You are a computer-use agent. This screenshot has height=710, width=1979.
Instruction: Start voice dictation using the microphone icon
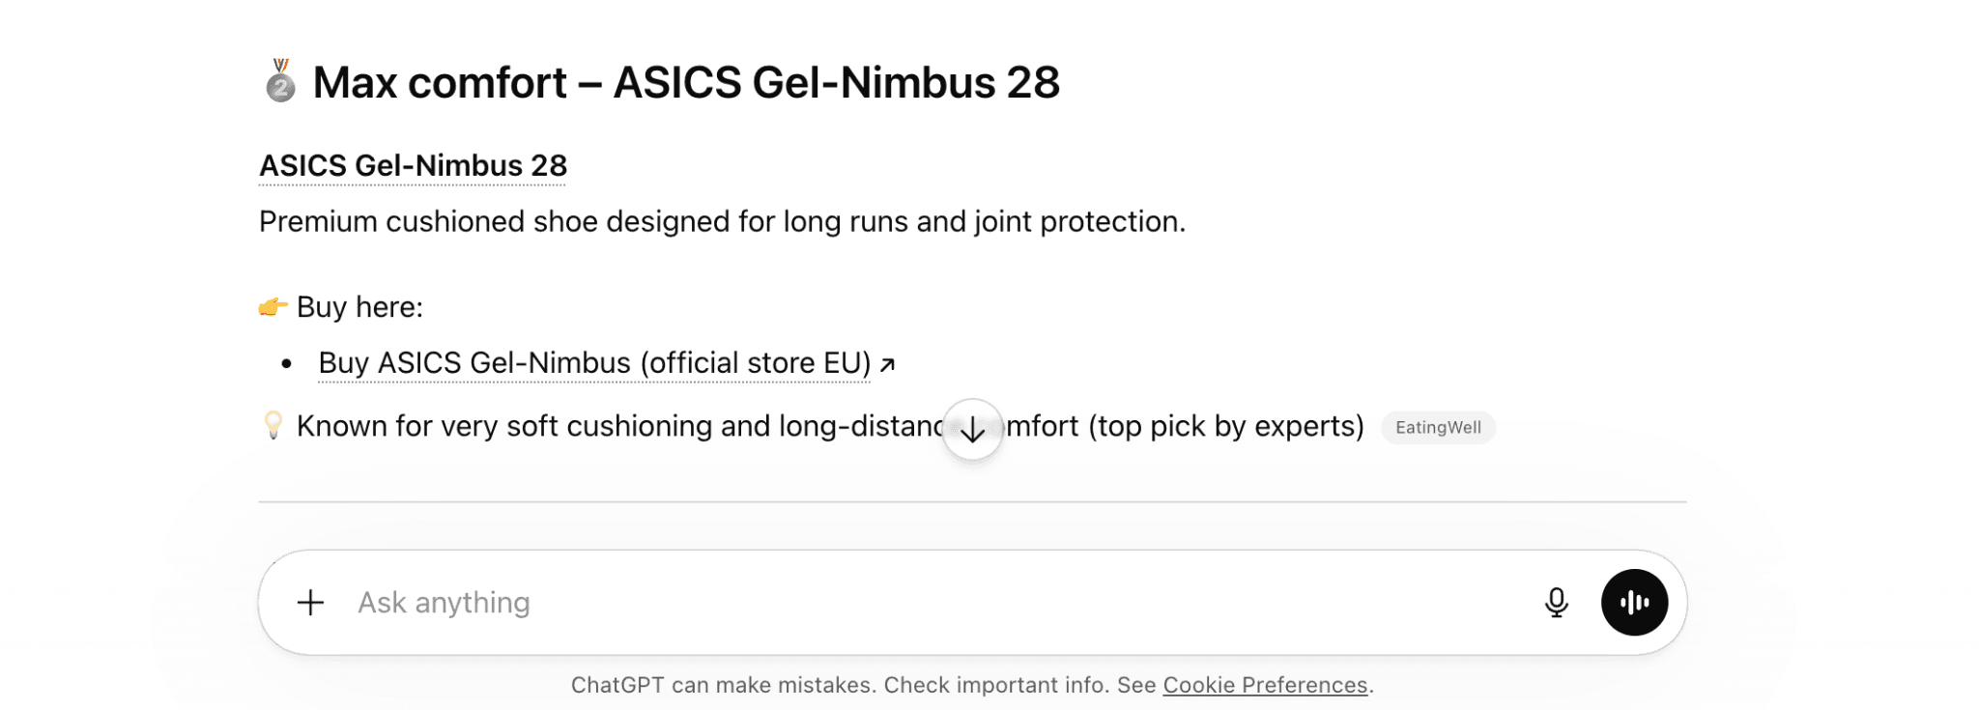pyautogui.click(x=1556, y=602)
